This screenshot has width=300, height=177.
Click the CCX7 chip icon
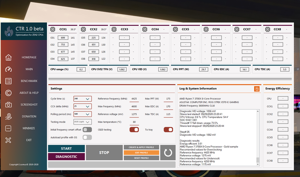pos(237,29)
